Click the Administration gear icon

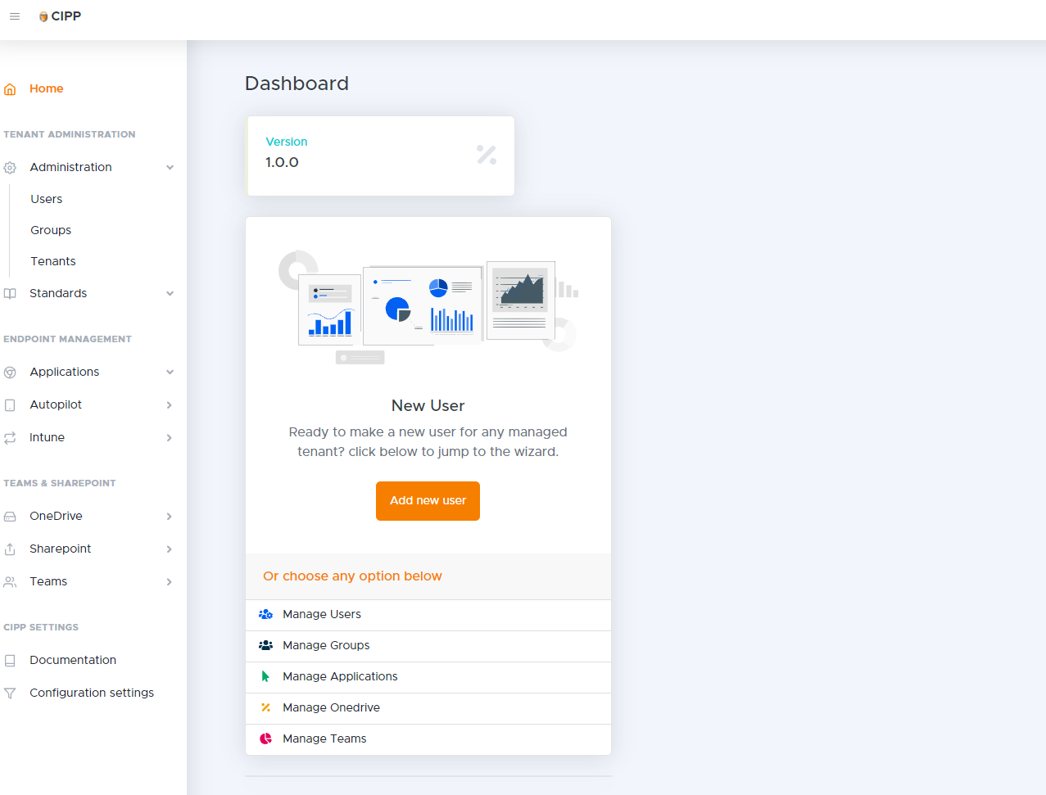[x=10, y=168]
